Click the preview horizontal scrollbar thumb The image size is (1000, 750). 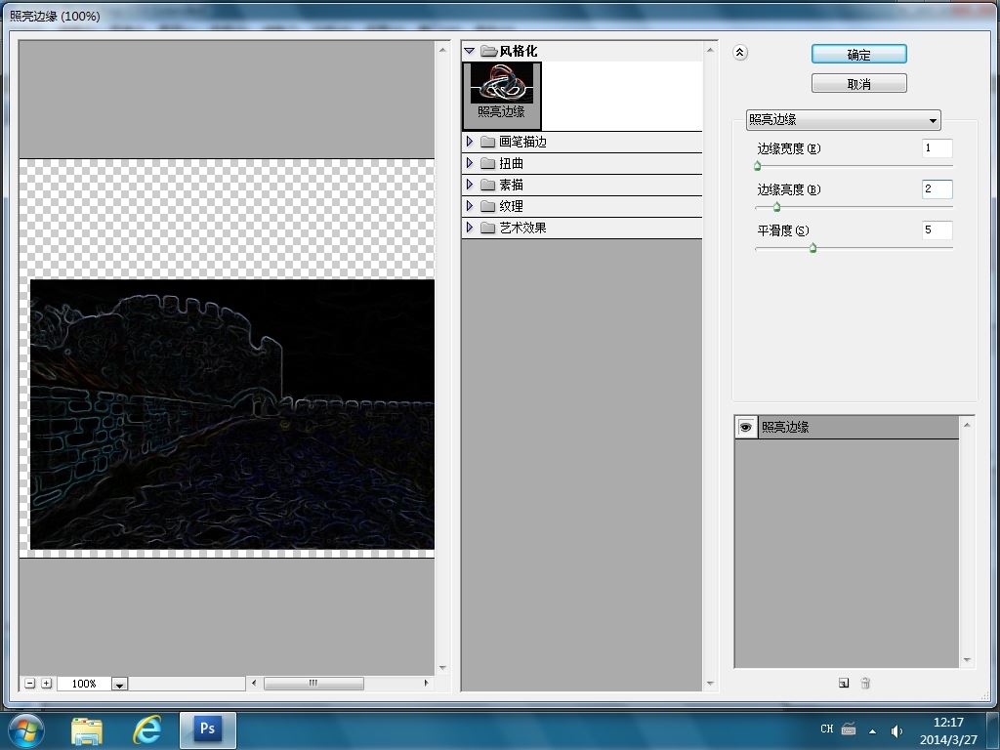coord(313,683)
